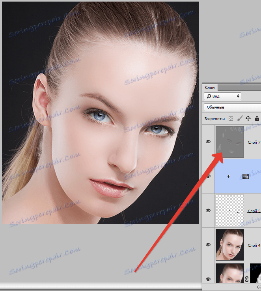Click the gradient map adjustment layer icon
Viewport: 261px width, 291px height.
[x=246, y=176]
